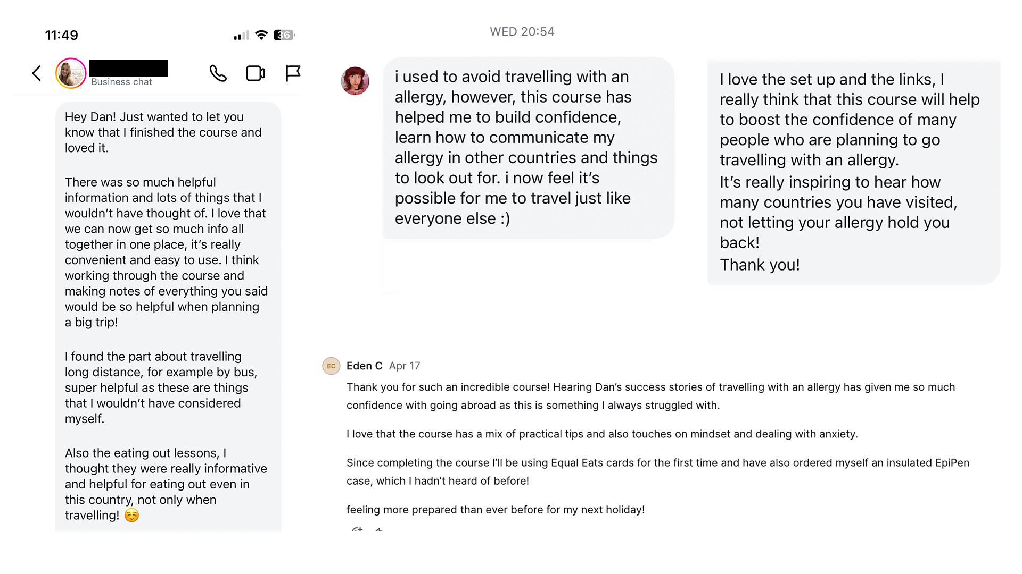Image resolution: width=1022 pixels, height=574 pixels.
Task: Click the Apr 17 comment date
Action: click(405, 366)
